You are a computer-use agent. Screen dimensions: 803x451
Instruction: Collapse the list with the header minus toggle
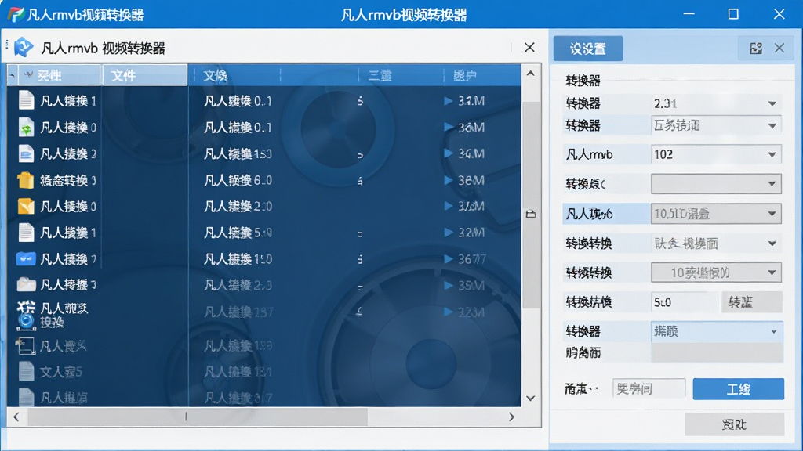pos(12,76)
